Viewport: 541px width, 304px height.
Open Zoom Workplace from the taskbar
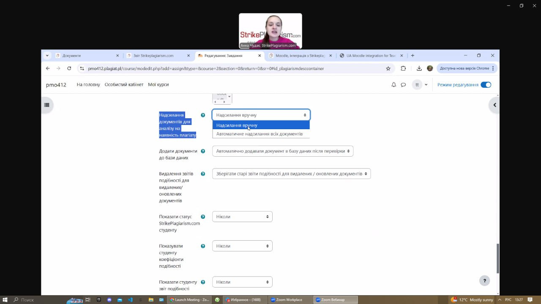[289, 300]
